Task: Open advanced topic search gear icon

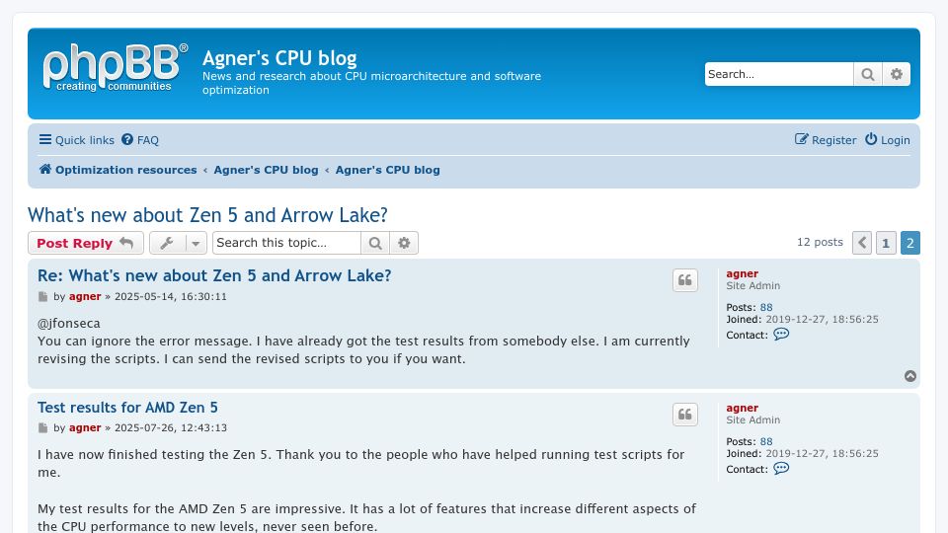Action: pos(404,243)
